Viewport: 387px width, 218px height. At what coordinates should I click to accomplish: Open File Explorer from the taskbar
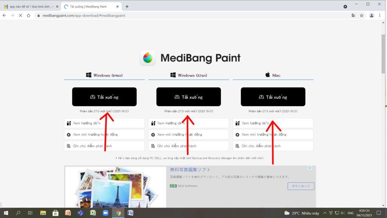(x=43, y=213)
